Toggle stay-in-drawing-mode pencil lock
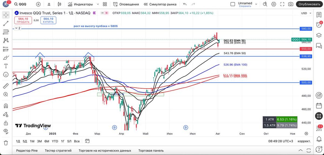Screen dimensions: 324x155 pyautogui.click(x=6, y=114)
